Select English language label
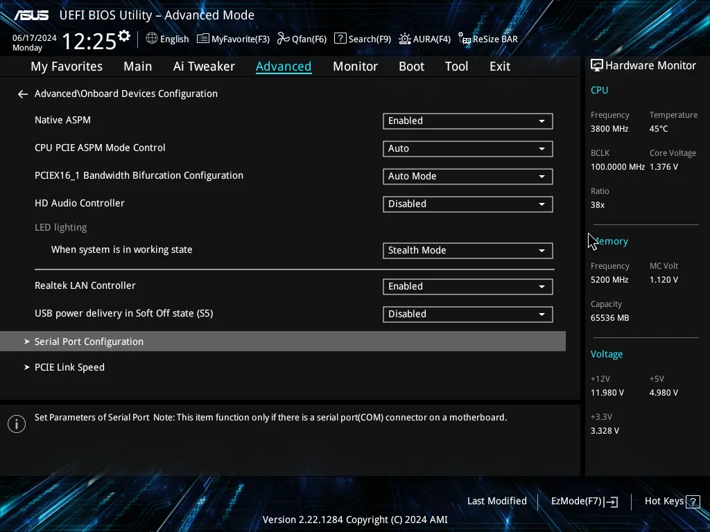The image size is (710, 532). 174,39
